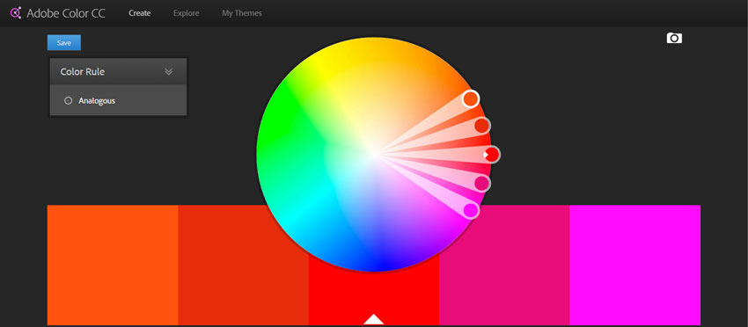Expand the Color Rule double-chevron

pyautogui.click(x=168, y=71)
